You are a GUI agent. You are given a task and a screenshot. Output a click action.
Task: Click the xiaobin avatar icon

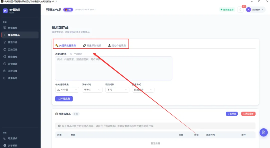248,10
